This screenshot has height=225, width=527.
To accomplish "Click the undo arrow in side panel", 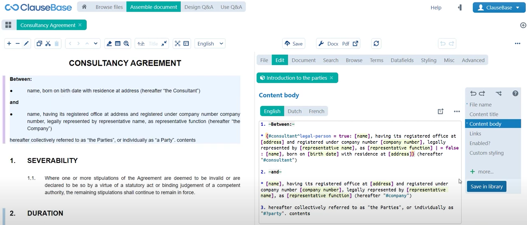I will pos(473,93).
